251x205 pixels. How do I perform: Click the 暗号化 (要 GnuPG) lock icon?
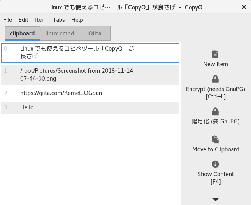215,111
